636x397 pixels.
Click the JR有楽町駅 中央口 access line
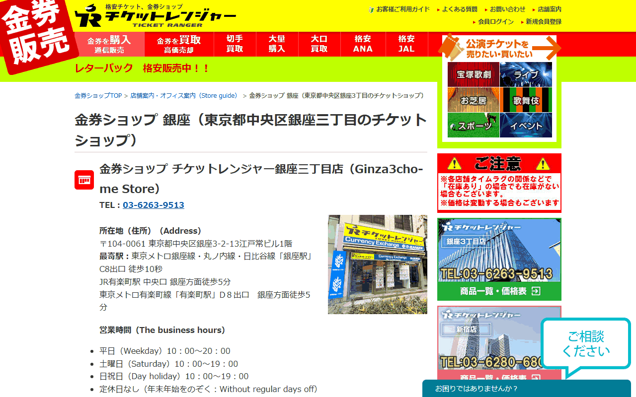point(165,282)
